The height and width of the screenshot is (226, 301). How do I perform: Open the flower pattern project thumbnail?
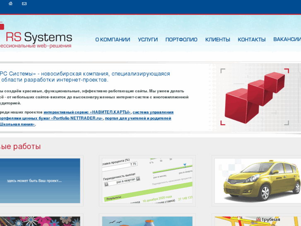pyautogui.click(x=40, y=221)
